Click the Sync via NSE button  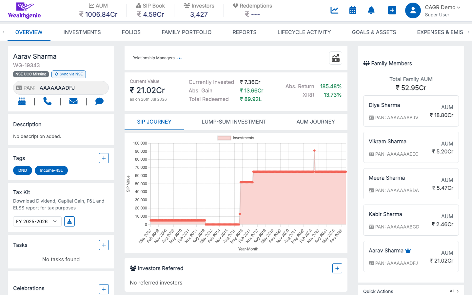[x=69, y=74]
